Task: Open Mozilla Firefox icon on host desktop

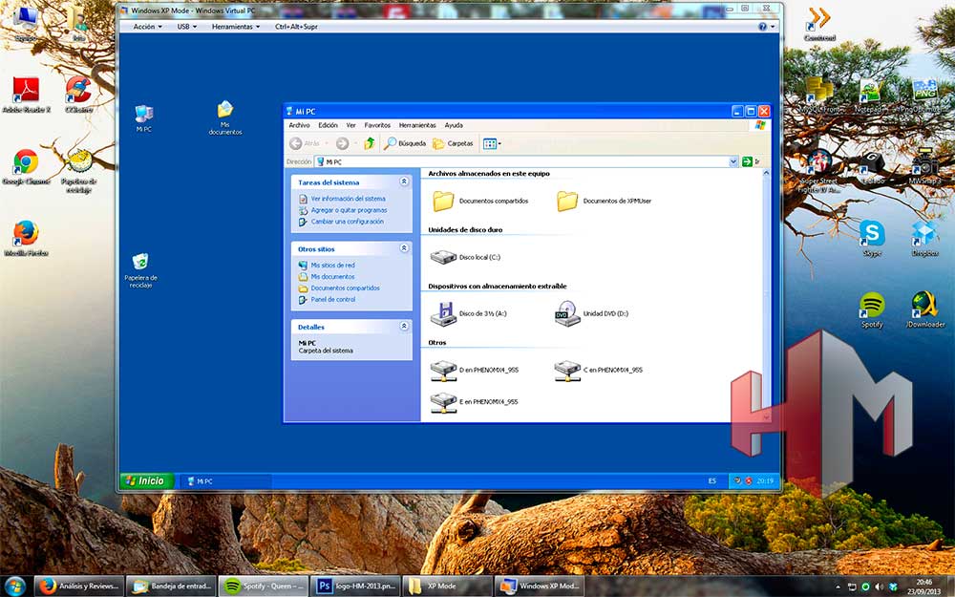Action: [26, 238]
